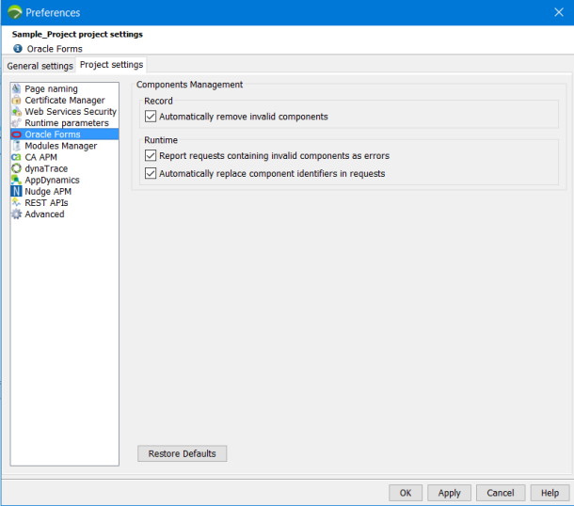The height and width of the screenshot is (506, 574).
Task: Click the Web Services Security icon
Action: point(16,112)
